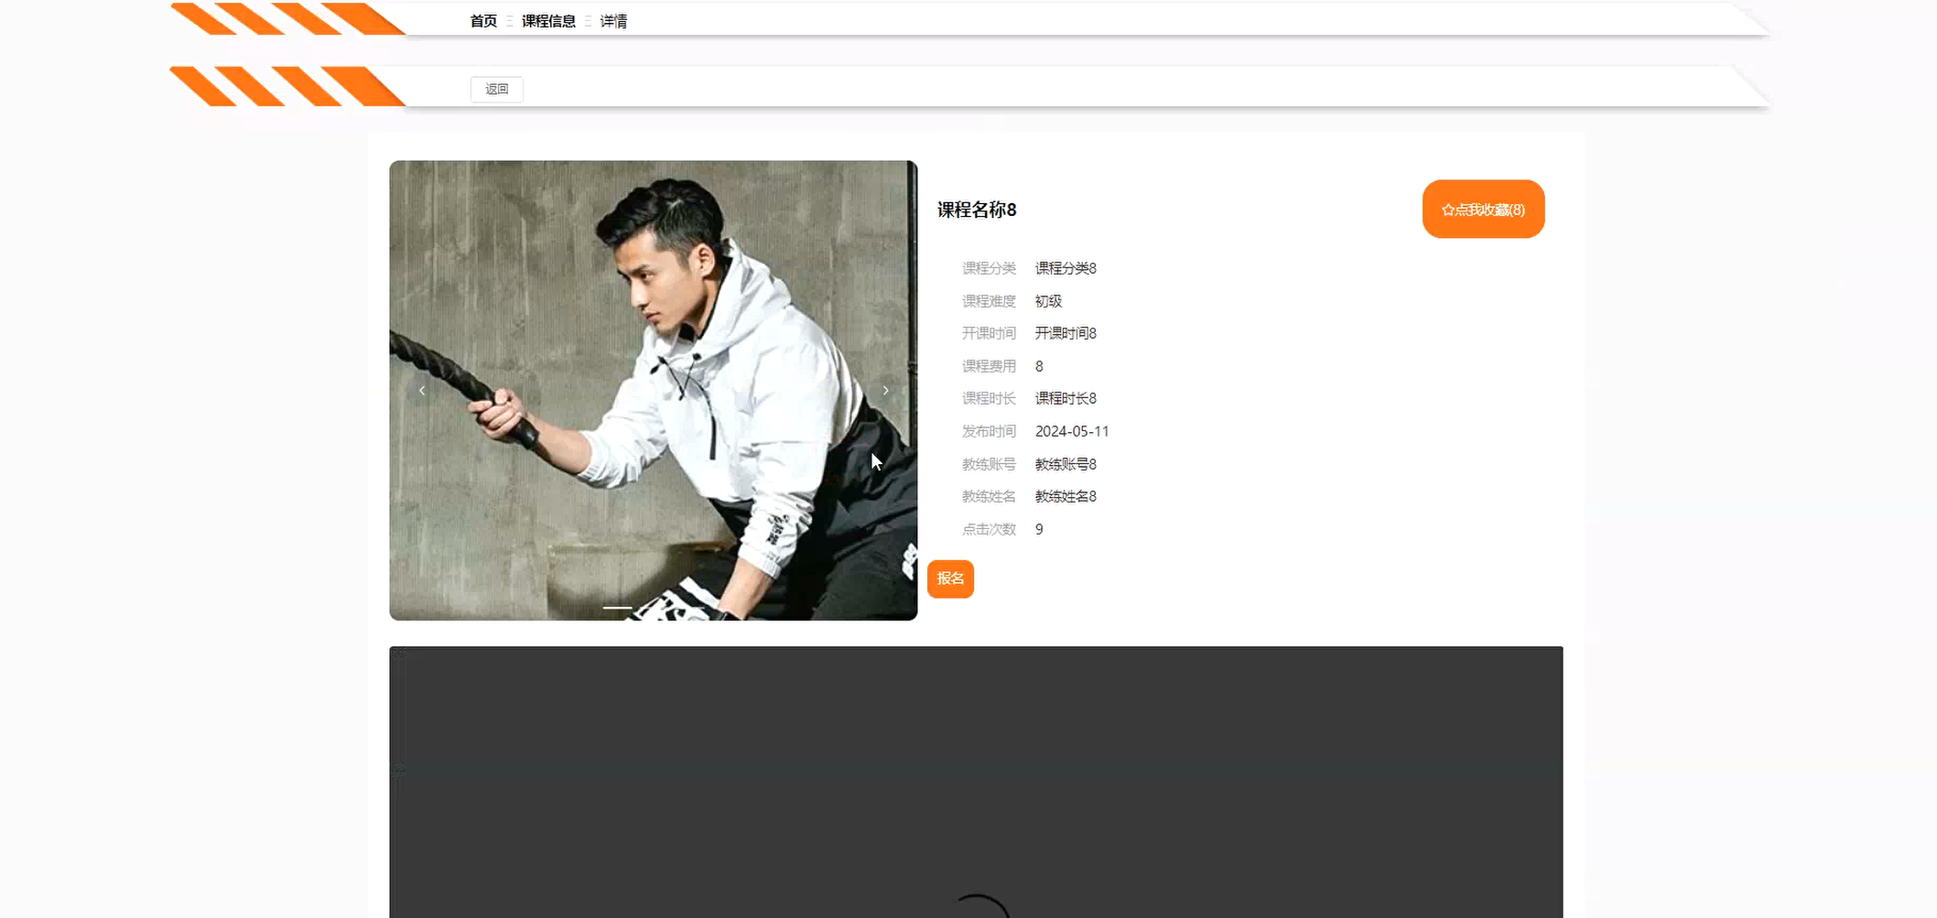Click the dark video player area

point(976,783)
